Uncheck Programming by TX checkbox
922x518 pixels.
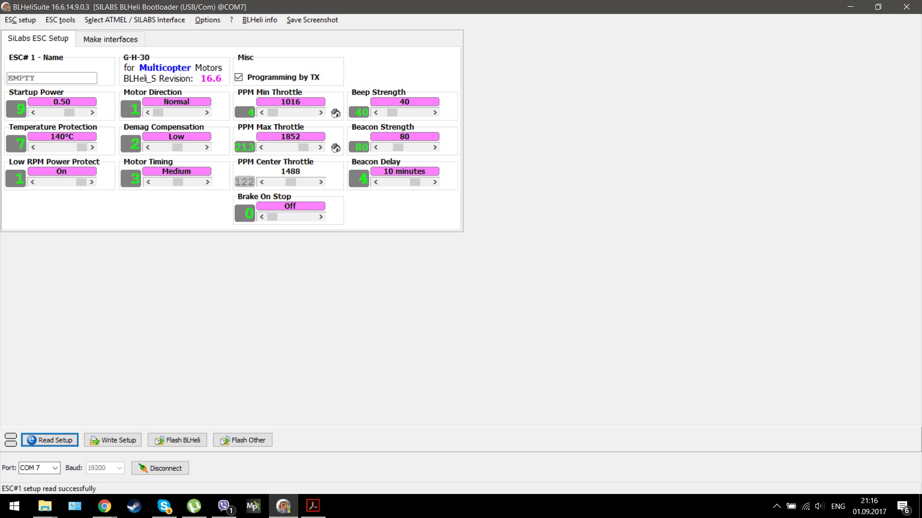pyautogui.click(x=239, y=77)
